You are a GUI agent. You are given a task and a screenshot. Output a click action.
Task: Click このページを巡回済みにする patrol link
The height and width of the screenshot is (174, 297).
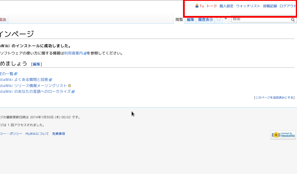(274, 97)
